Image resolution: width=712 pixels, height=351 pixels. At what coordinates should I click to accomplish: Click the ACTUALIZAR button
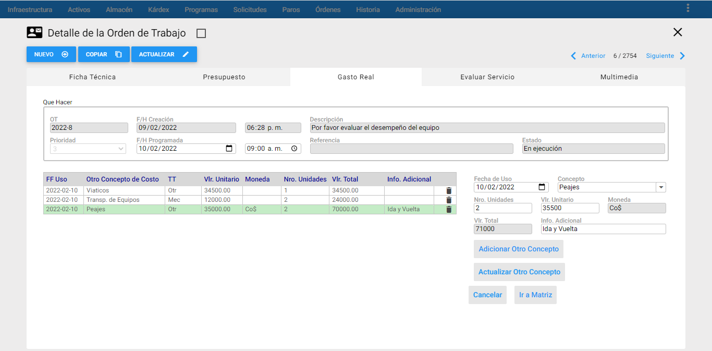coord(164,54)
